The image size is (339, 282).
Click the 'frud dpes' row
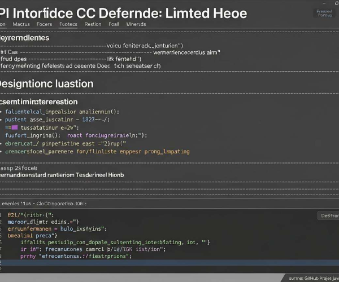click(71, 59)
